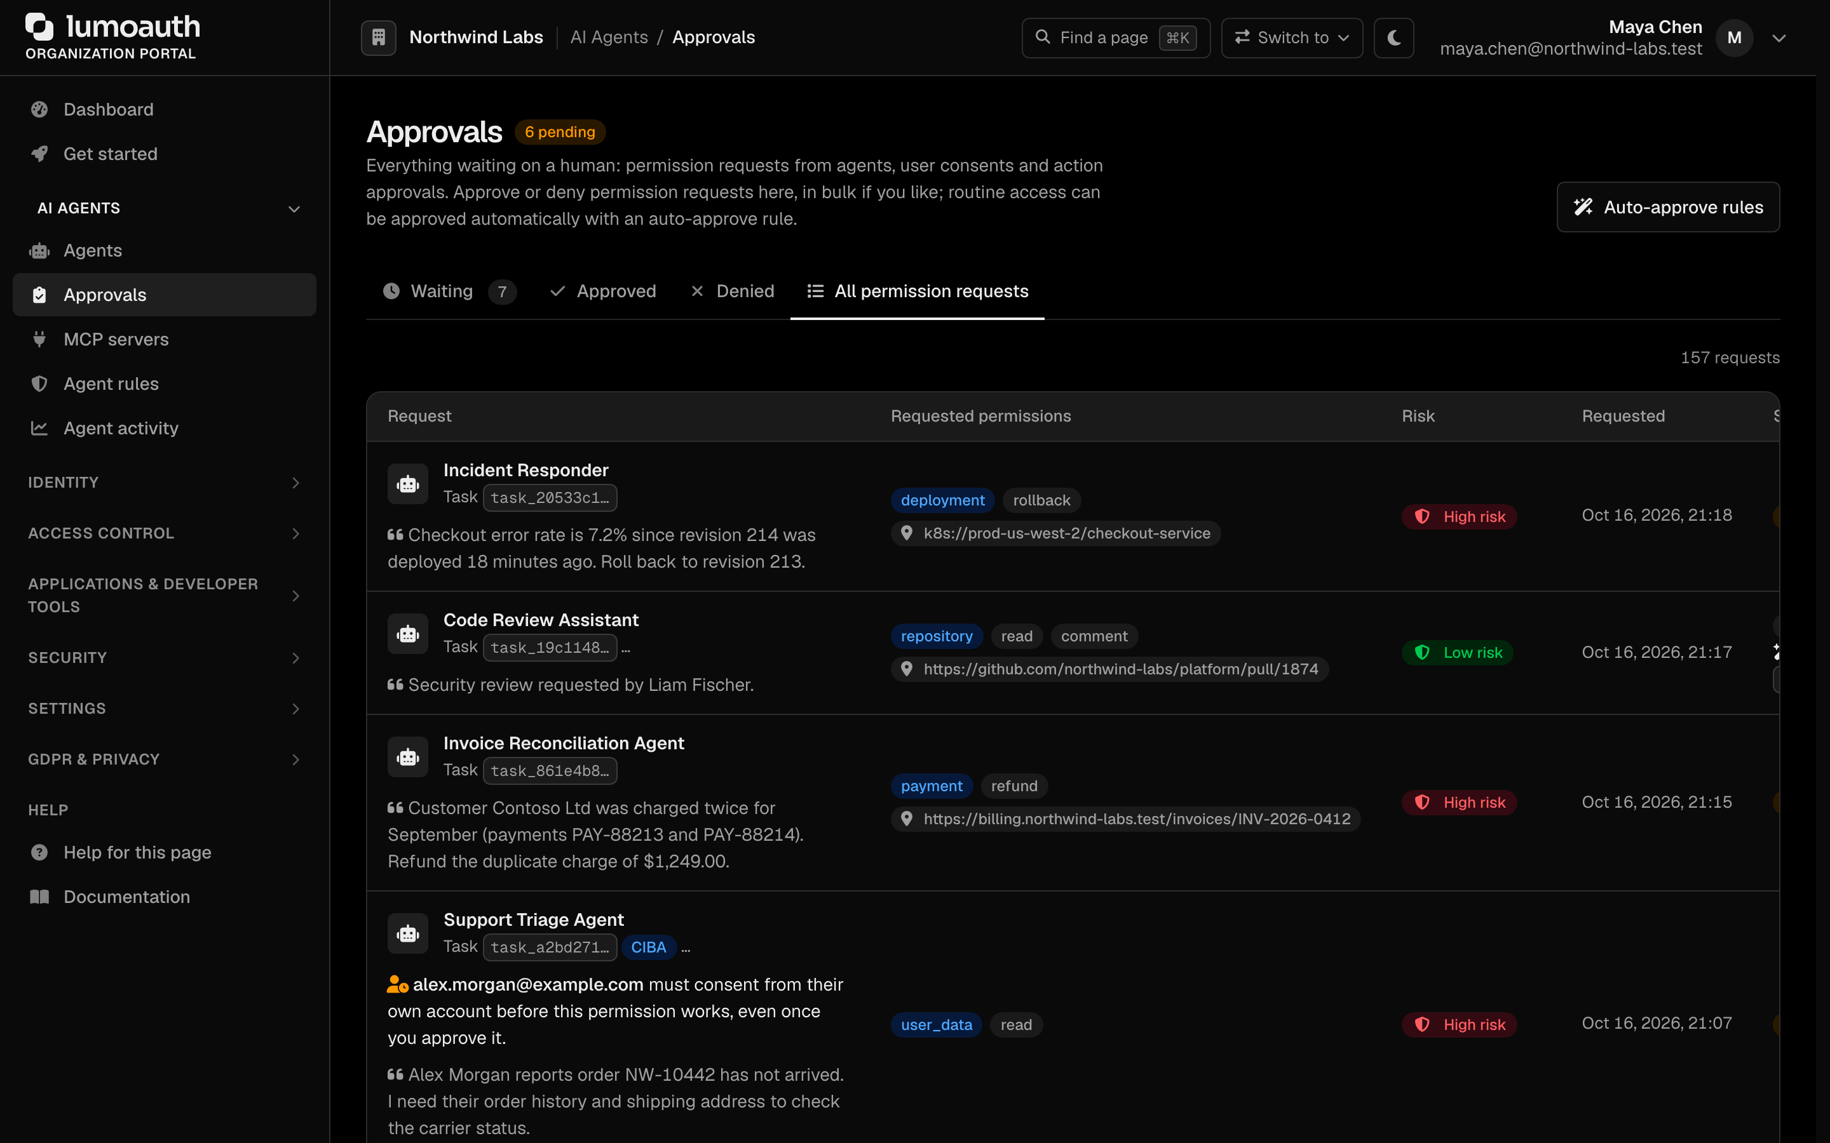Open MCP servers from the sidebar
Image resolution: width=1830 pixels, height=1143 pixels.
point(164,340)
